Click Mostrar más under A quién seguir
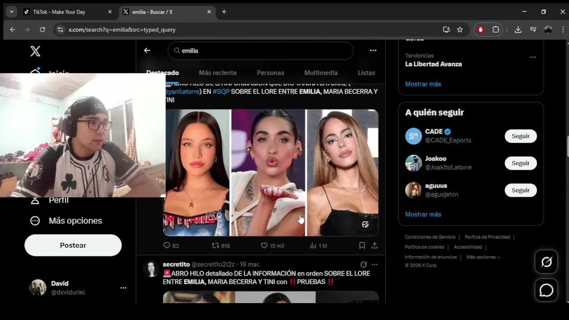The image size is (569, 320). pyautogui.click(x=423, y=214)
